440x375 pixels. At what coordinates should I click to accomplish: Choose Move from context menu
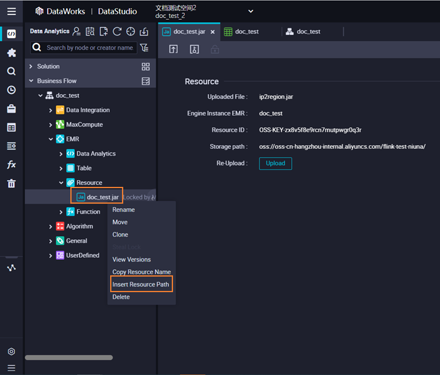(x=120, y=222)
